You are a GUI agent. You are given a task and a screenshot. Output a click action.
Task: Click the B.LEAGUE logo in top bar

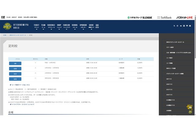click(140, 17)
